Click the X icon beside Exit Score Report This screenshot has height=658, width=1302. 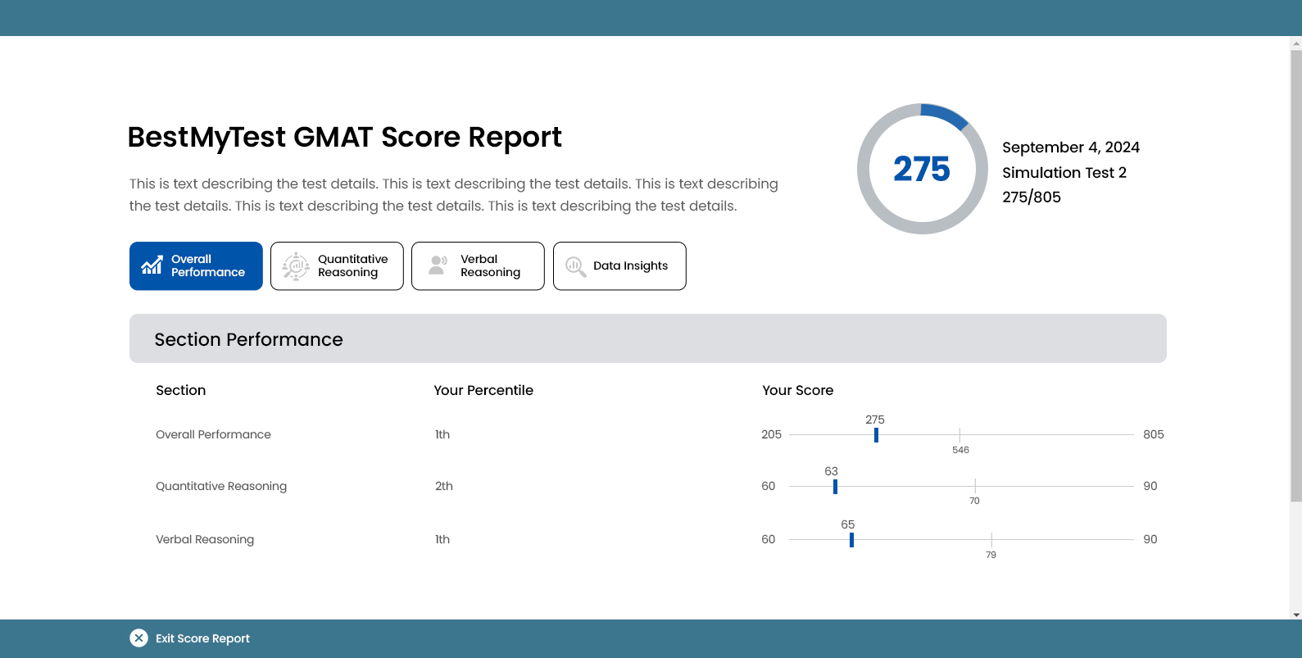tap(138, 638)
